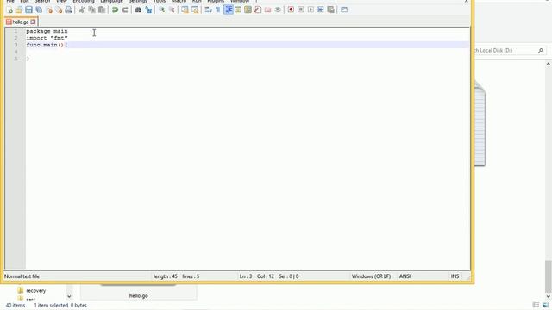Open the Settings menu
The height and width of the screenshot is (310, 552).
click(138, 2)
